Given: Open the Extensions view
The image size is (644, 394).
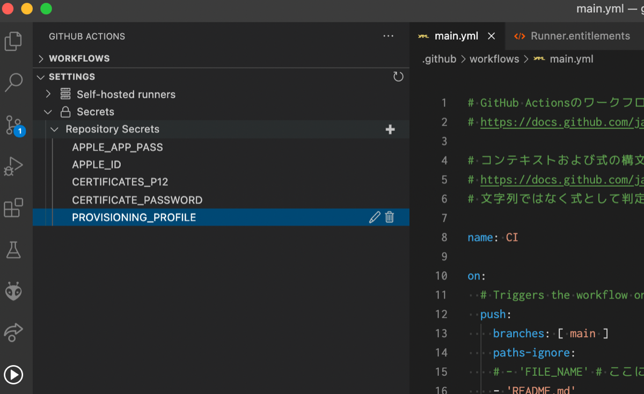Looking at the screenshot, I should click(x=13, y=208).
